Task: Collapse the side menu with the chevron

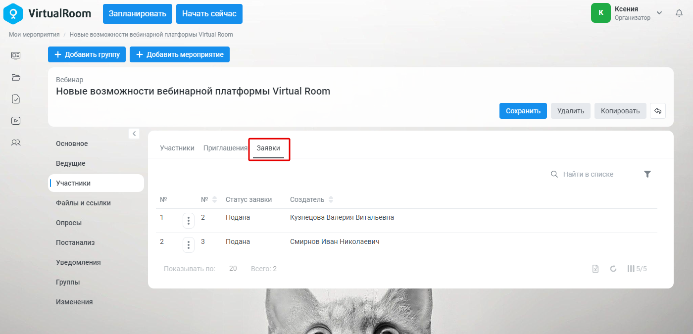Action: tap(134, 134)
